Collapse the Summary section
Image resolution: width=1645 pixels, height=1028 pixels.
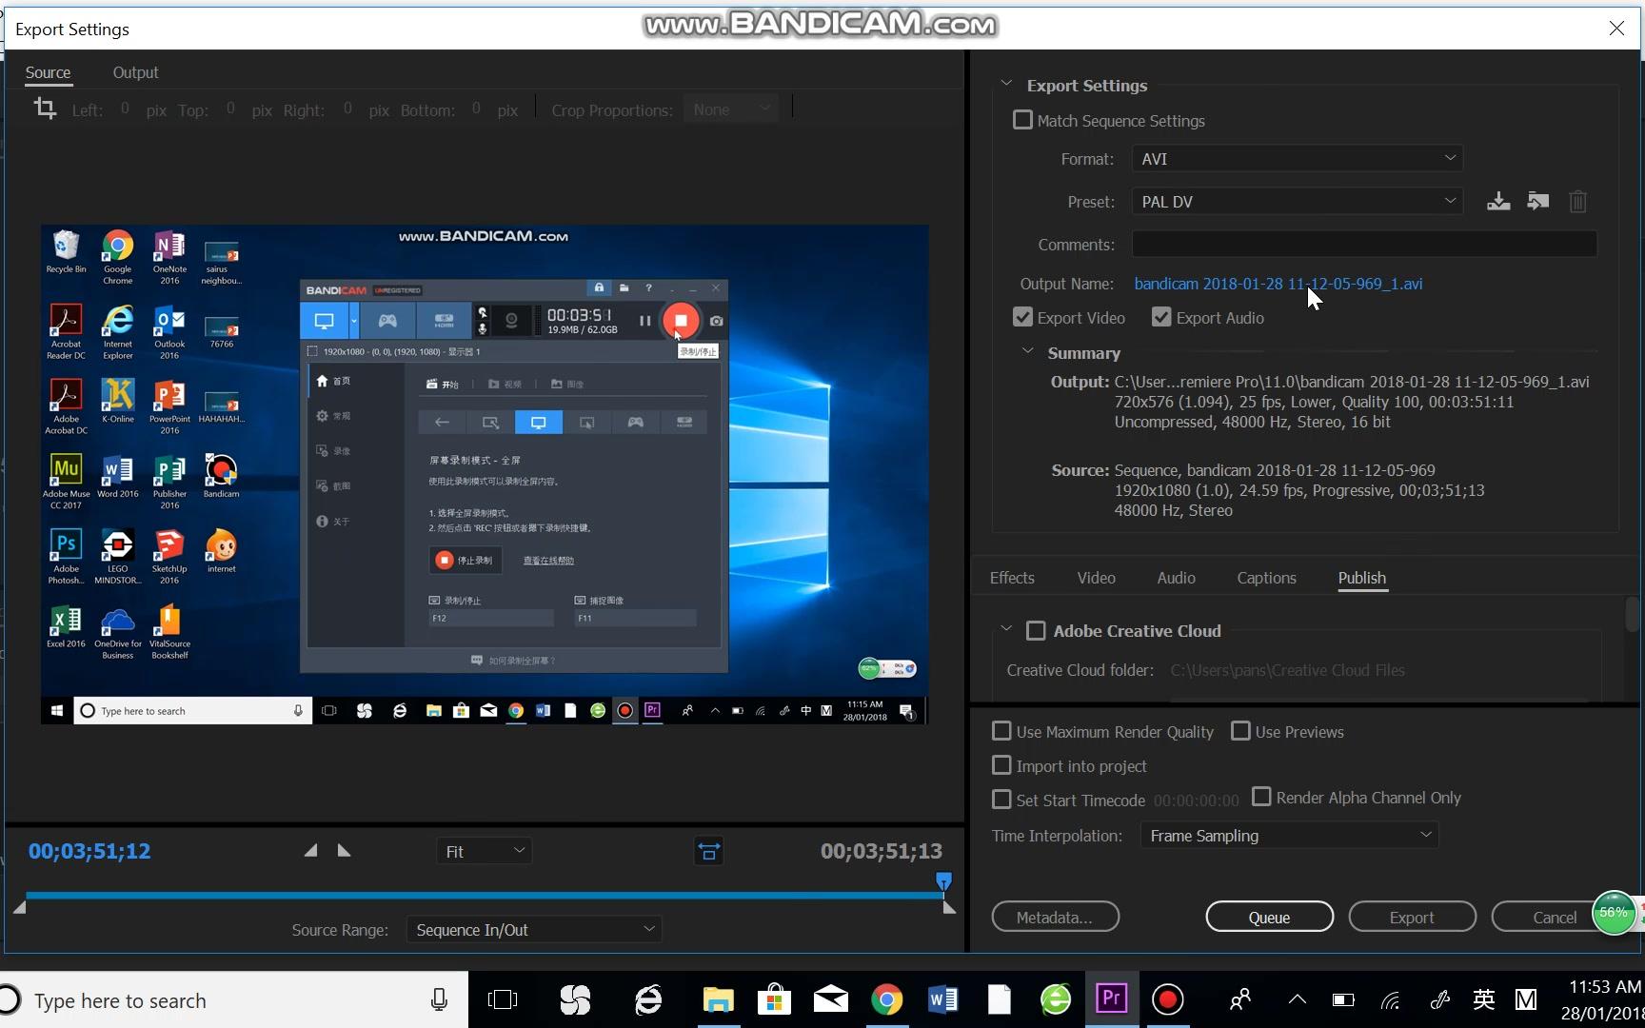click(x=1027, y=351)
